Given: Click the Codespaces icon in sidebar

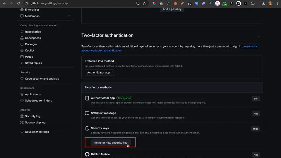Looking at the screenshot, I should (22, 38).
